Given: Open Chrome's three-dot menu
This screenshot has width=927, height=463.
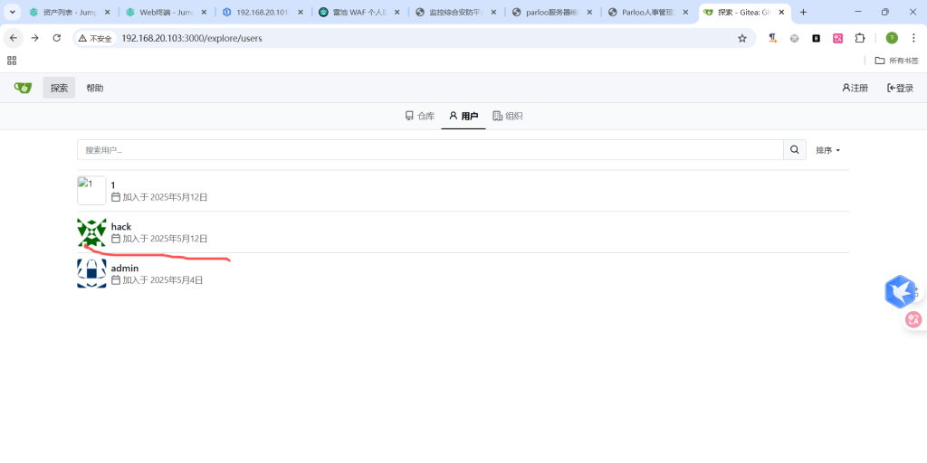Looking at the screenshot, I should 913,38.
